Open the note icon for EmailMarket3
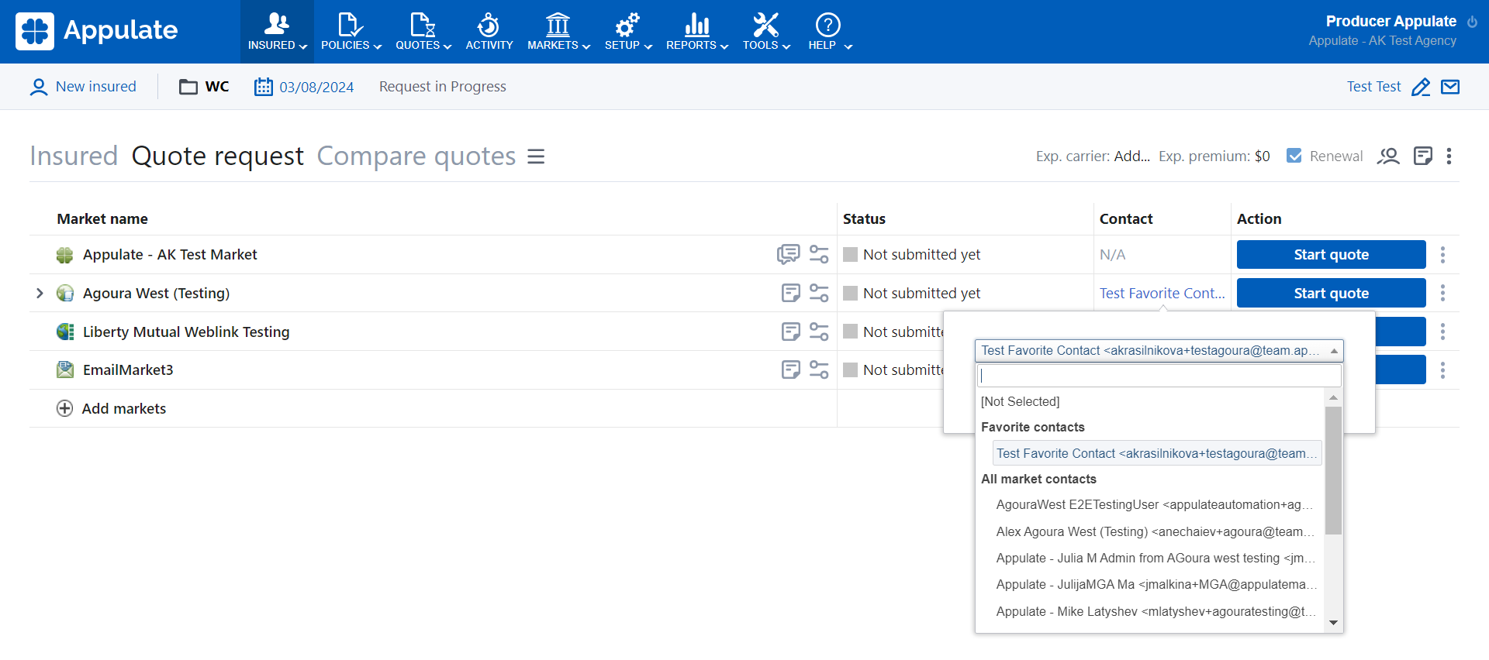This screenshot has width=1489, height=660. tap(790, 370)
